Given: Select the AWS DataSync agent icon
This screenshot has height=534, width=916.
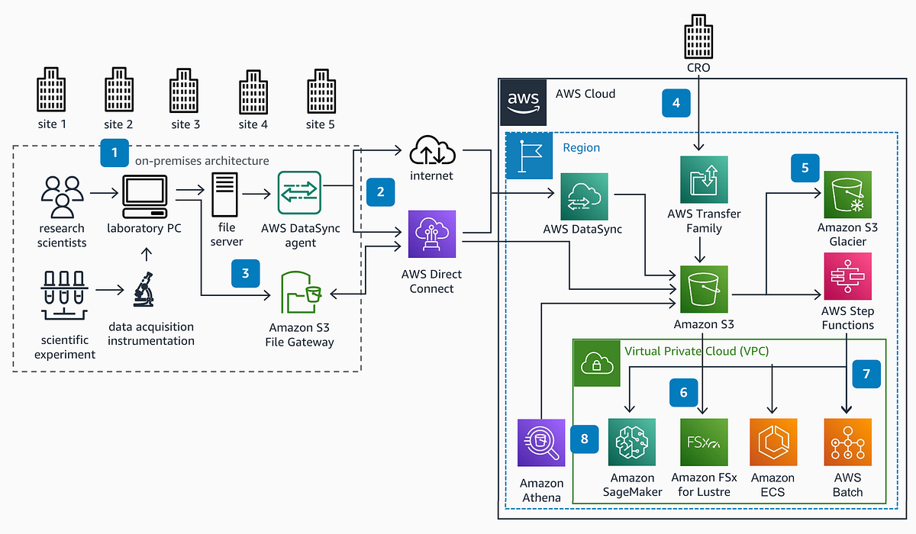Looking at the screenshot, I should point(299,194).
